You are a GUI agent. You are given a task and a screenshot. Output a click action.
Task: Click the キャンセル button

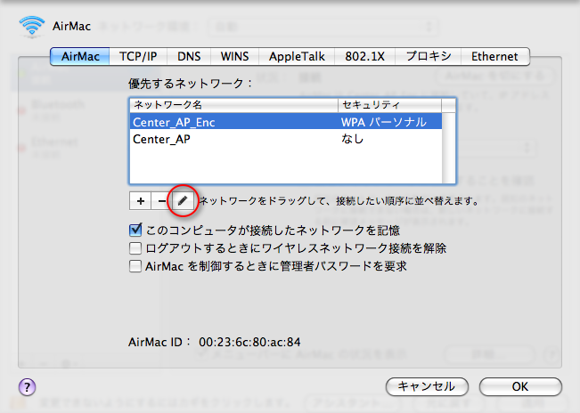[427, 386]
